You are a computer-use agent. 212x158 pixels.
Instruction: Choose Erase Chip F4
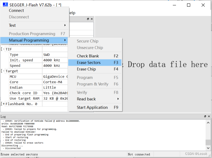95,69
